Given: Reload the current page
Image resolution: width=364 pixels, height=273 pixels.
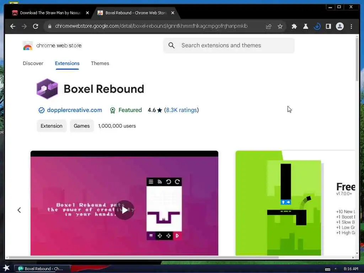Looking at the screenshot, I should tap(36, 26).
